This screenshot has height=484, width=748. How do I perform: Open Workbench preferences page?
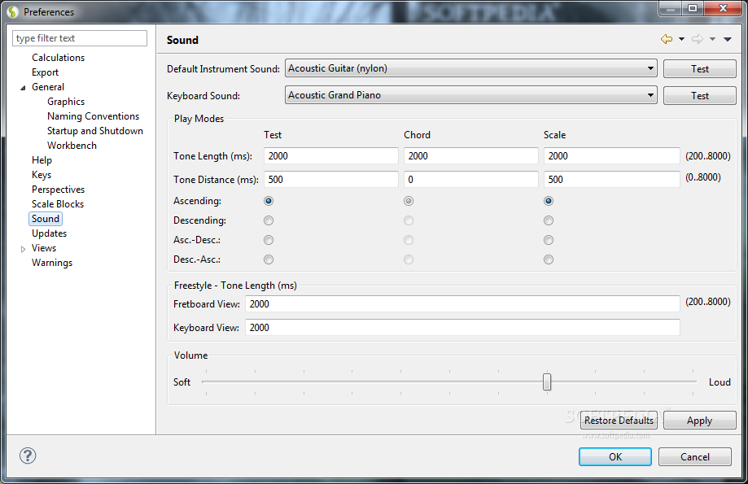[x=72, y=146]
